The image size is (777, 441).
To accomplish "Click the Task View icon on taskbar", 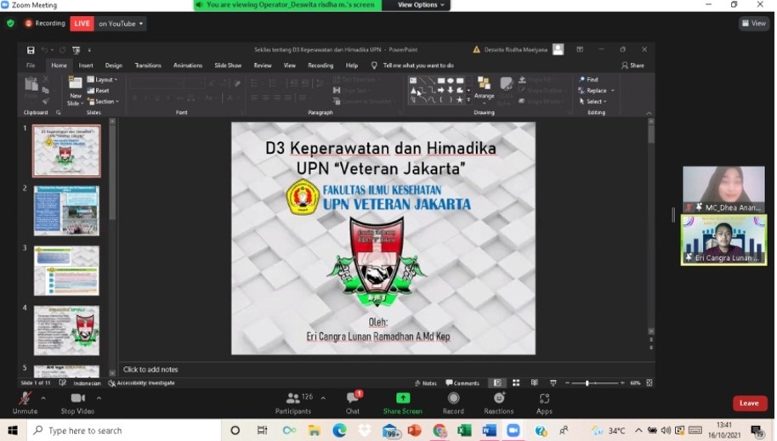I will [x=262, y=430].
